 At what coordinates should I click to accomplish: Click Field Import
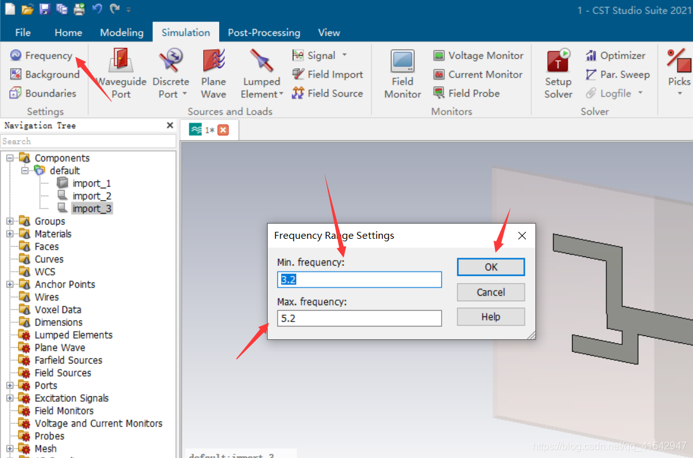[327, 74]
